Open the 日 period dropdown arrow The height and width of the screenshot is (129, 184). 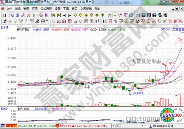[8, 15]
